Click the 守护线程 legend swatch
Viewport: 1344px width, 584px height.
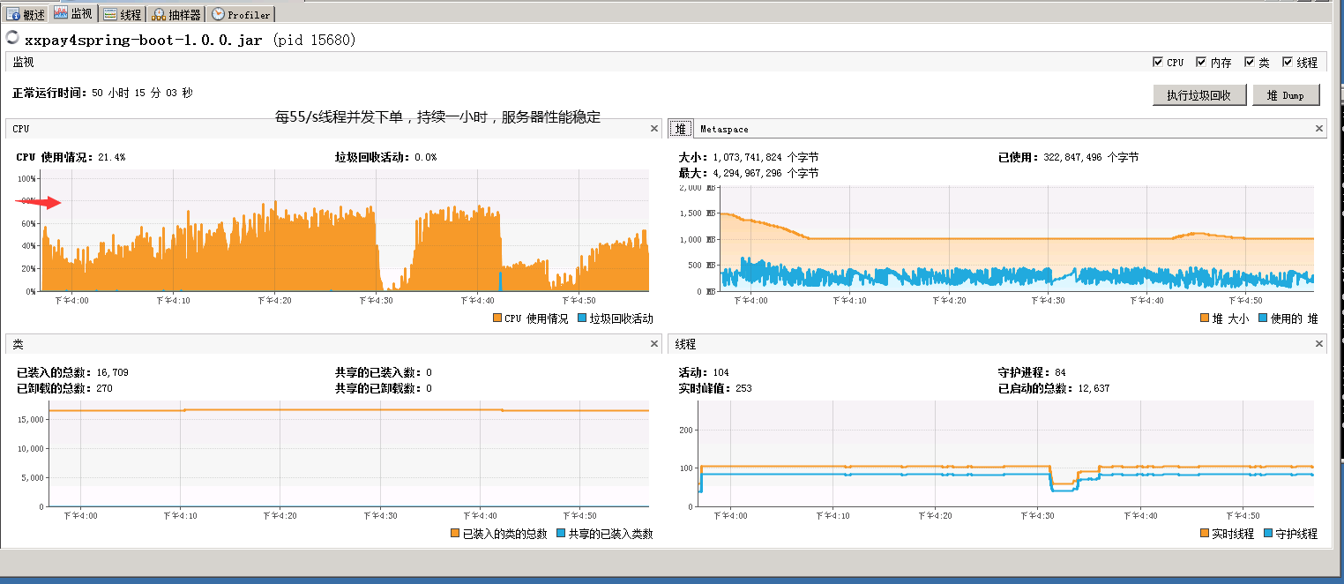pos(1268,534)
